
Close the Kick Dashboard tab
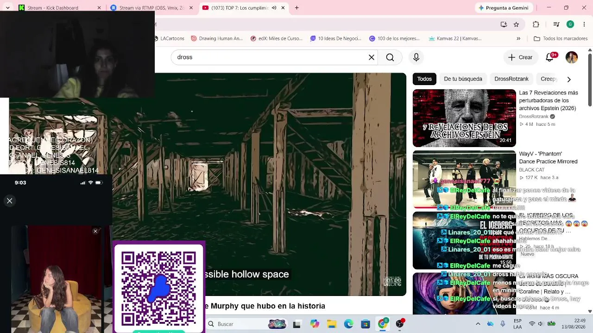point(99,8)
